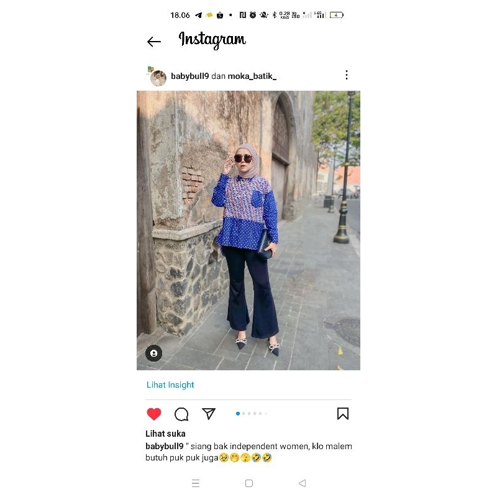Image resolution: width=497 pixels, height=497 pixels.
Task: Show tagged people icon on photo
Action: (153, 353)
